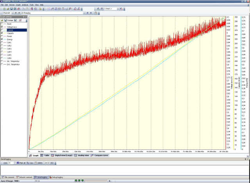Click the reset graph settings icon in sidebar

[20, 20]
